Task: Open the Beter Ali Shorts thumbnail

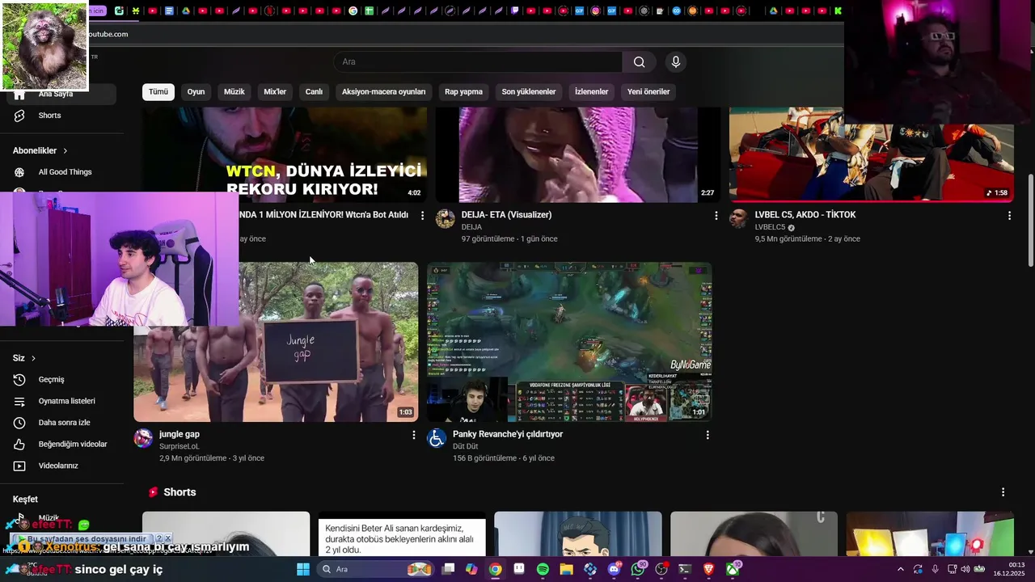Action: pos(402,534)
